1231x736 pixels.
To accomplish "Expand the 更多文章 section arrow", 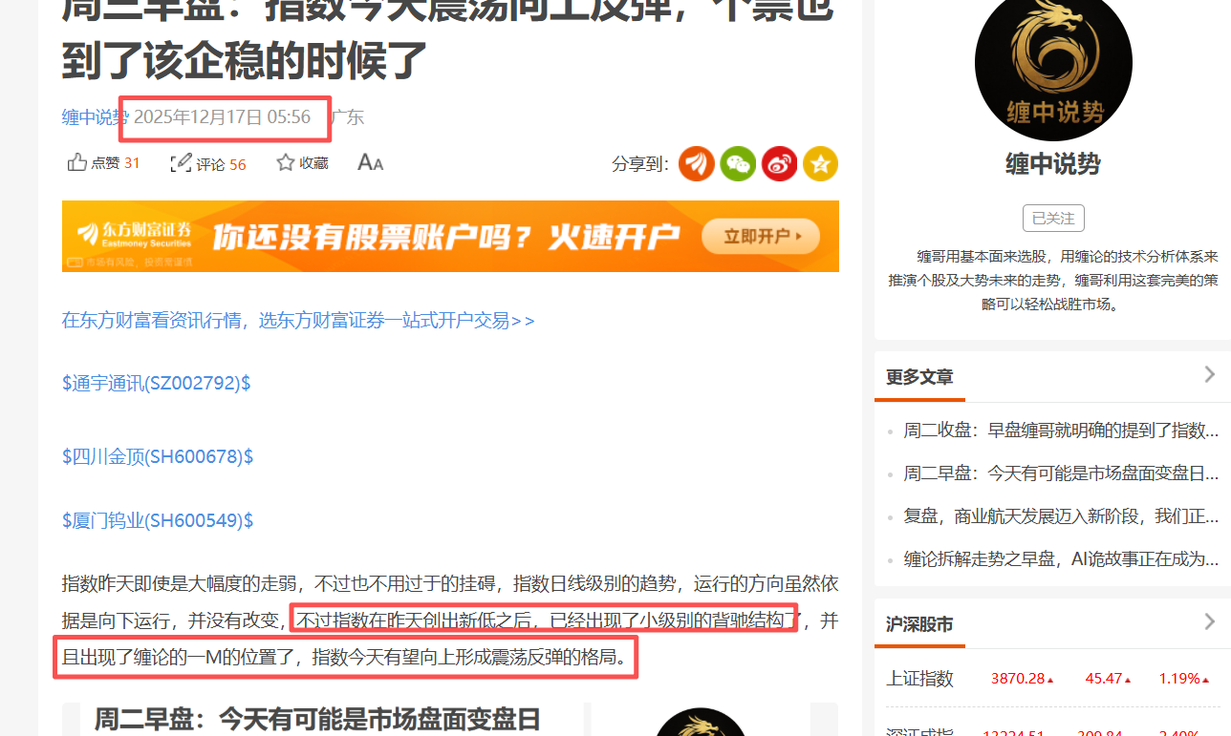I will click(1209, 374).
